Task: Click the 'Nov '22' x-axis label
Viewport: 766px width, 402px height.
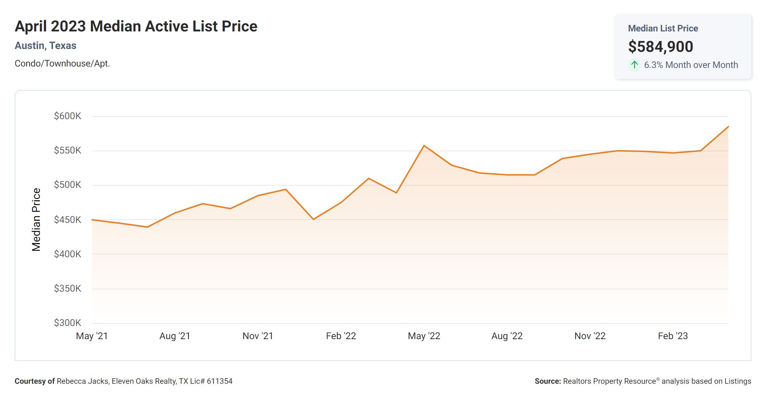Action: click(590, 336)
